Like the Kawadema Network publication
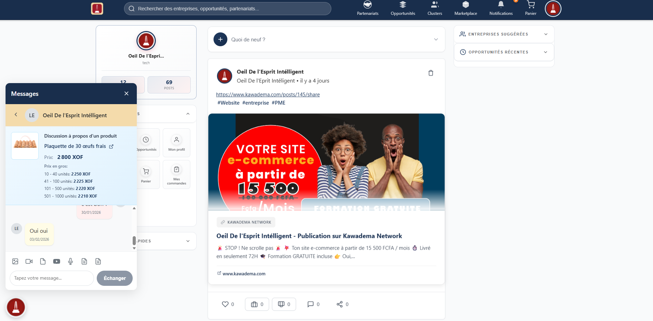The width and height of the screenshot is (653, 321). [x=225, y=304]
